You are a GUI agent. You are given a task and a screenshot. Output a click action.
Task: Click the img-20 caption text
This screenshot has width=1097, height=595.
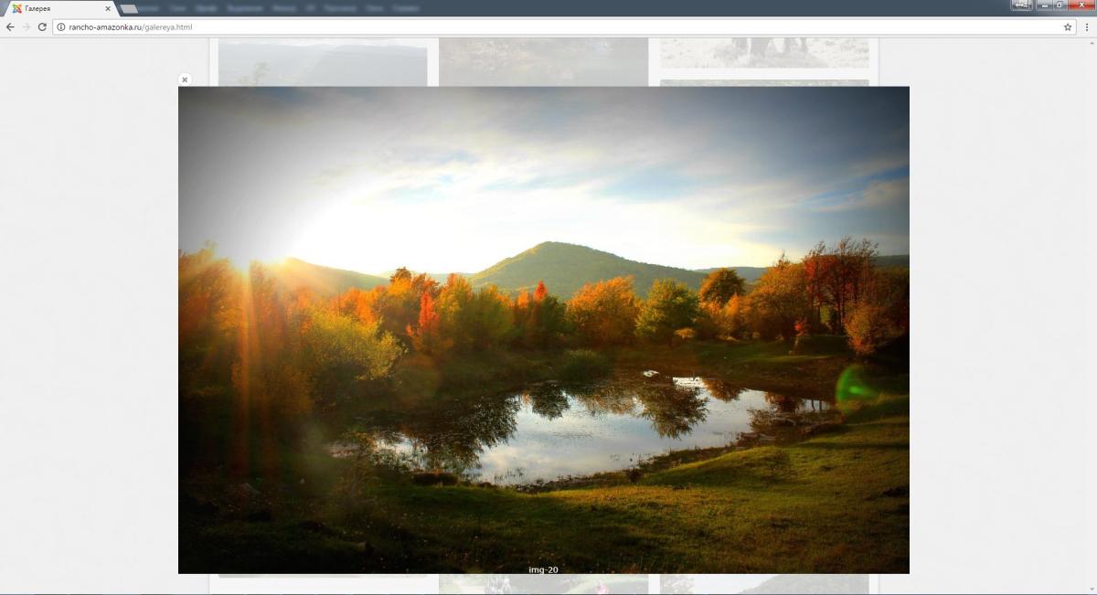coord(543,569)
